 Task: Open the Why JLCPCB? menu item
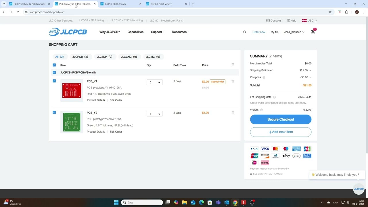[x=110, y=32]
